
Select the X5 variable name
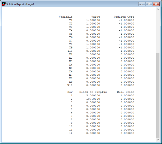71,68
